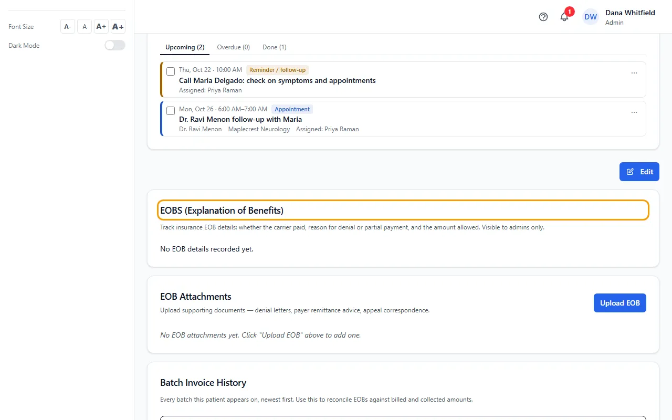The image size is (672, 420).
Task: Open more options for Call Maria Delgado task
Action: pyautogui.click(x=634, y=73)
